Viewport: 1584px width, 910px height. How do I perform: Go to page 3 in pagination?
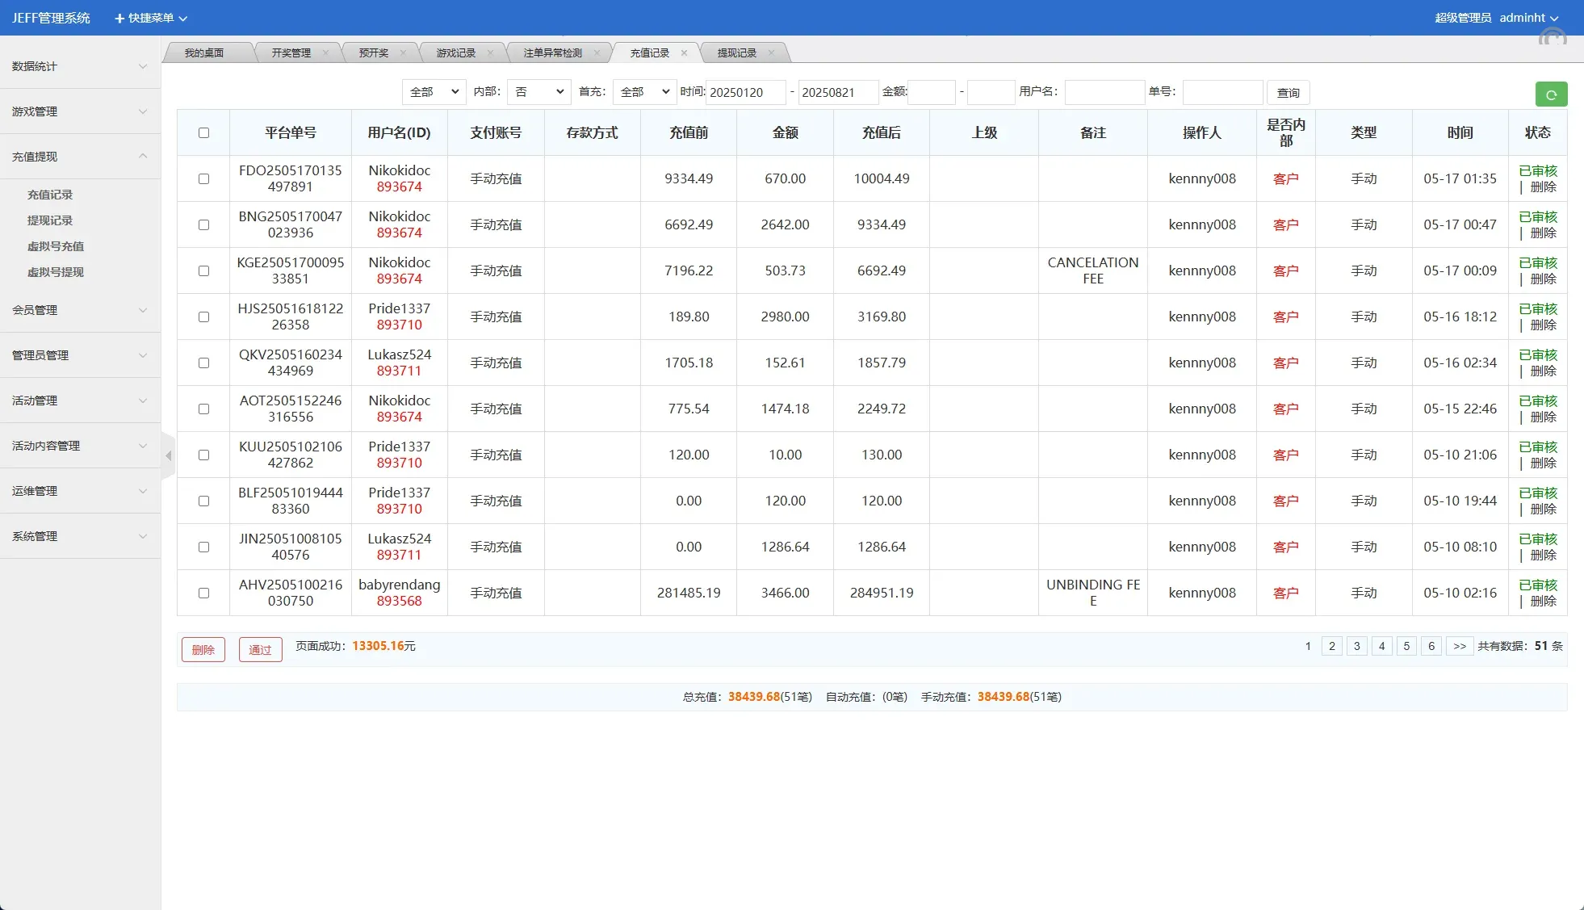tap(1356, 646)
